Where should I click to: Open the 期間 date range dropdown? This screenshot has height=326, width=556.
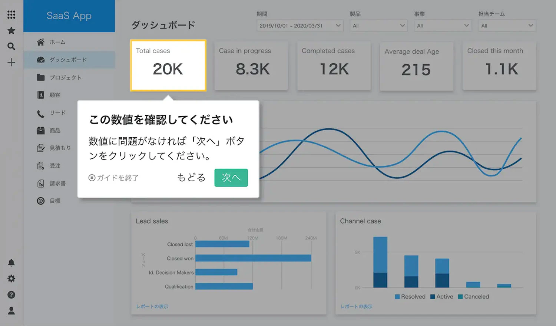click(x=299, y=26)
